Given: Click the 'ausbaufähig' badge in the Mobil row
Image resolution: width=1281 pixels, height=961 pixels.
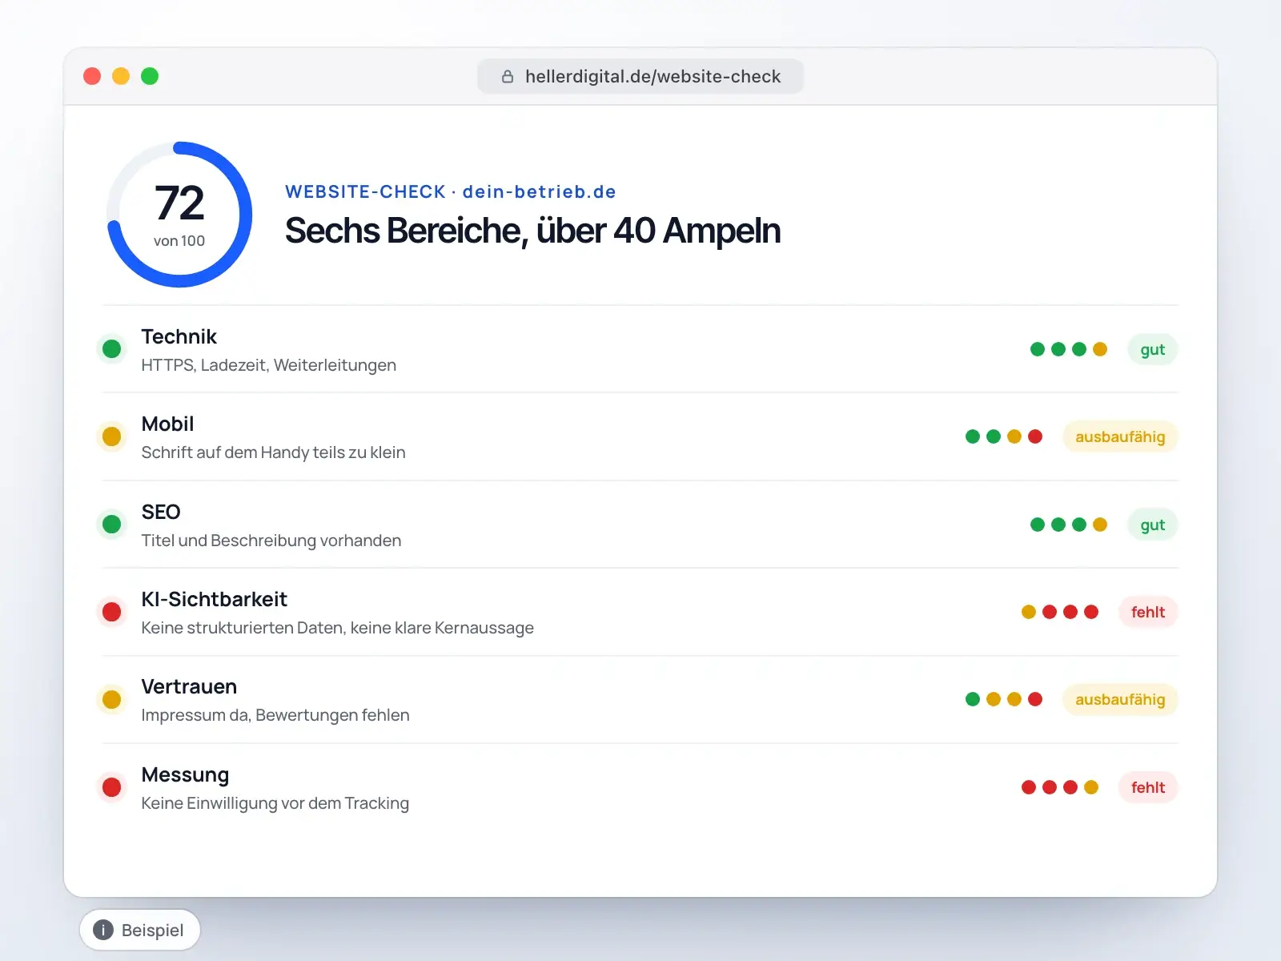Looking at the screenshot, I should pyautogui.click(x=1120, y=436).
